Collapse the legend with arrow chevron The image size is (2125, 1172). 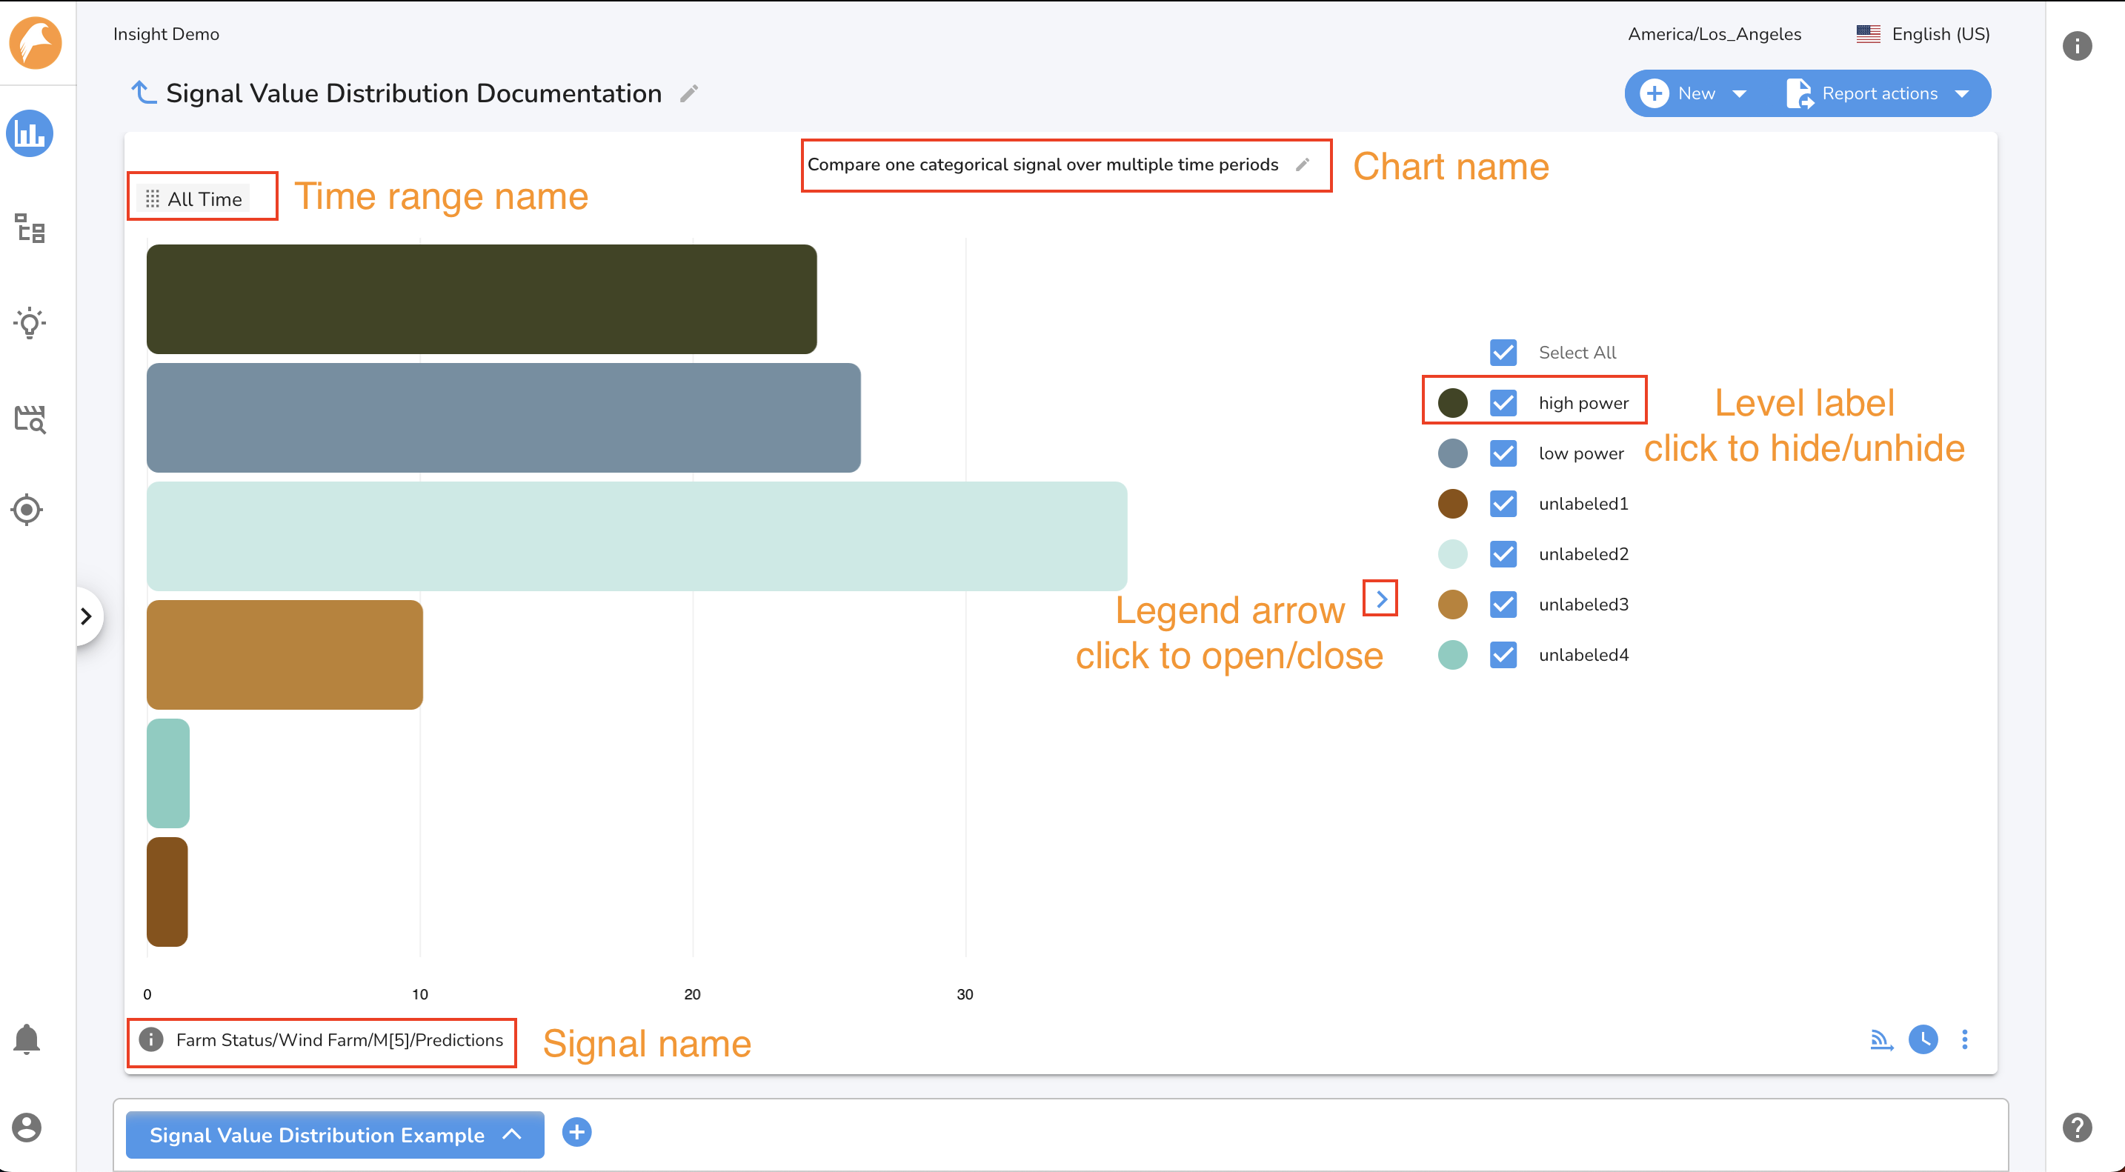pyautogui.click(x=1381, y=599)
